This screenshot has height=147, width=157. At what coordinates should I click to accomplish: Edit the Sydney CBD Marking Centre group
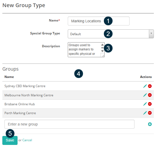(145, 86)
